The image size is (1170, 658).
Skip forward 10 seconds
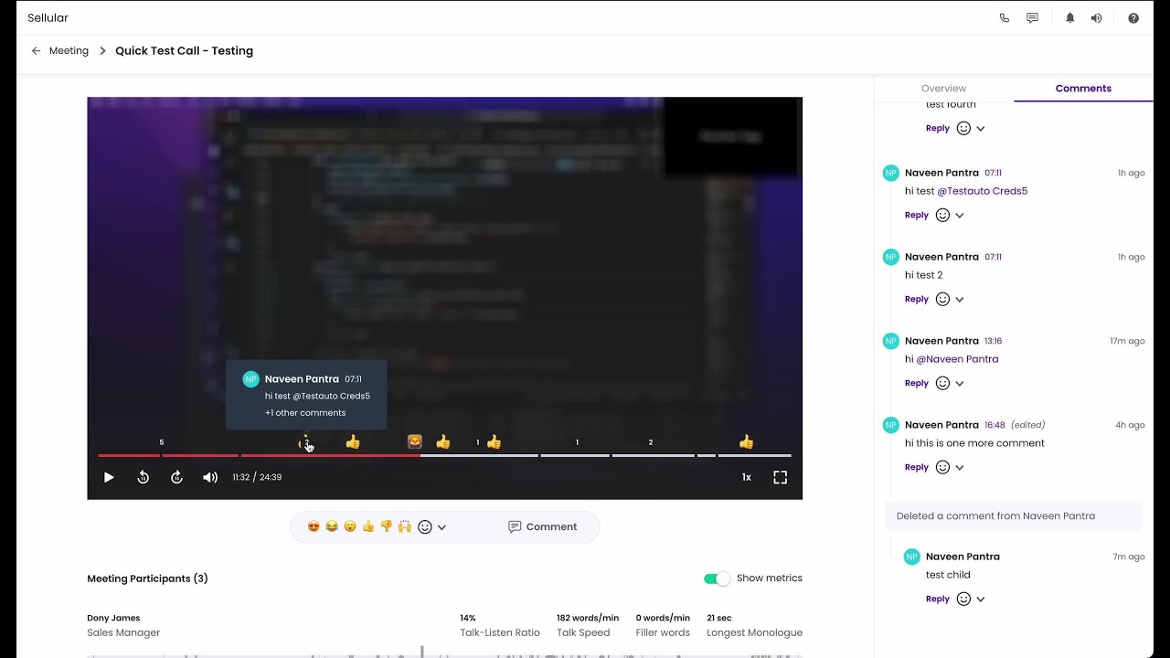click(177, 477)
